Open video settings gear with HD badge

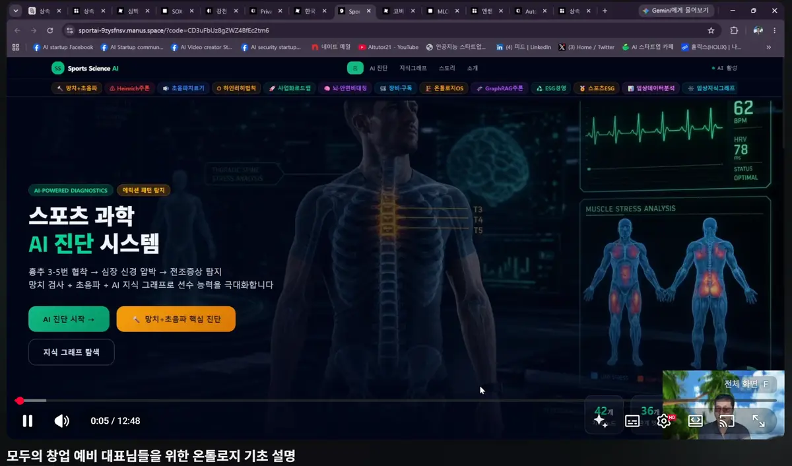tap(665, 420)
